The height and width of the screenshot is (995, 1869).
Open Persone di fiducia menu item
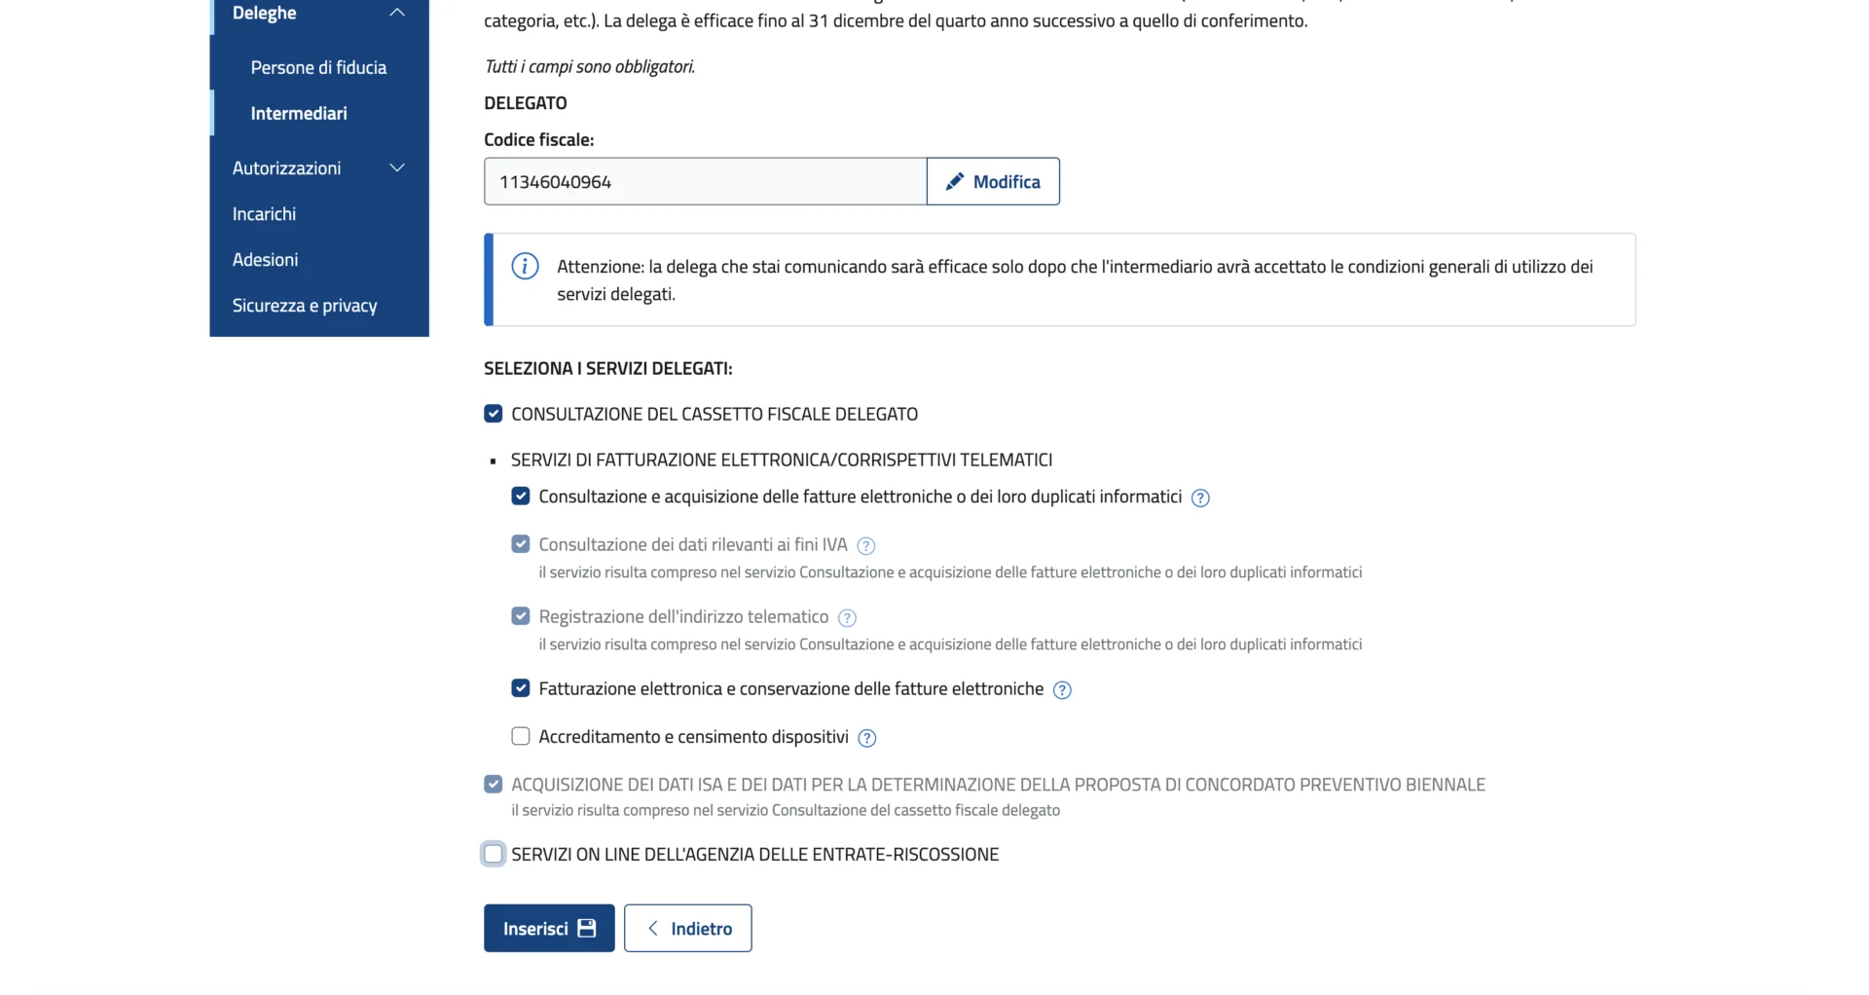click(318, 68)
